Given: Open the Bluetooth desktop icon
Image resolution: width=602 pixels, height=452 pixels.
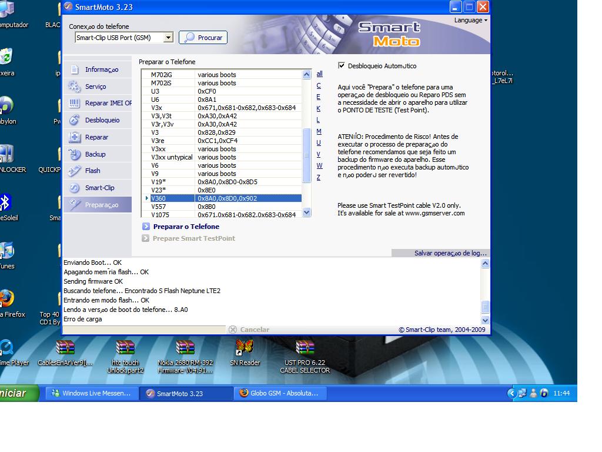Looking at the screenshot, I should [x=5, y=202].
